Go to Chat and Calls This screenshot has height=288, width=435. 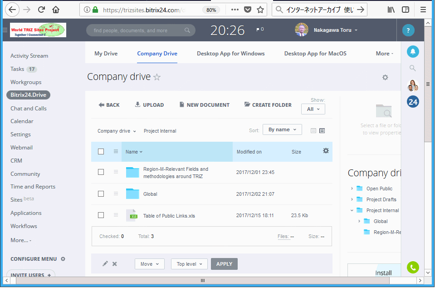coord(28,108)
